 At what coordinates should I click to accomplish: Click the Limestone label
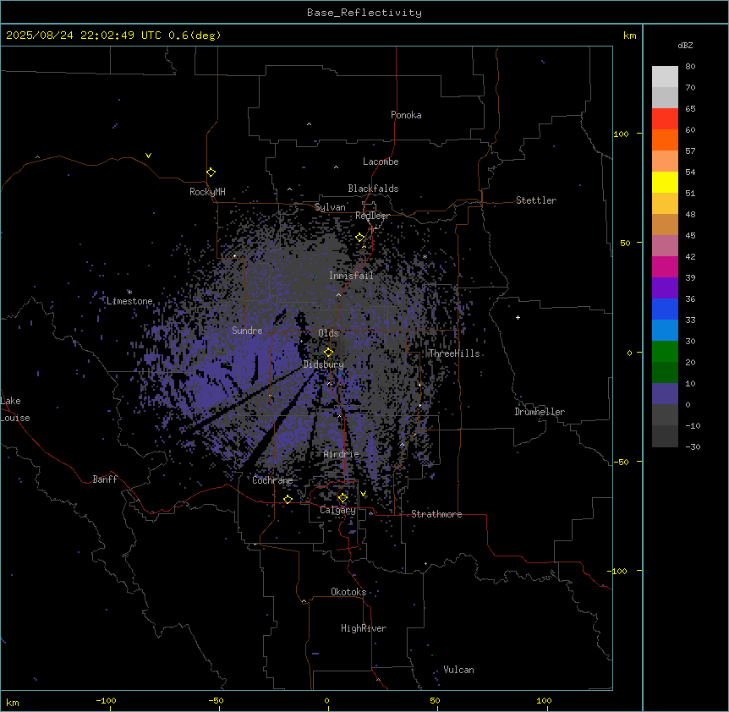(129, 301)
